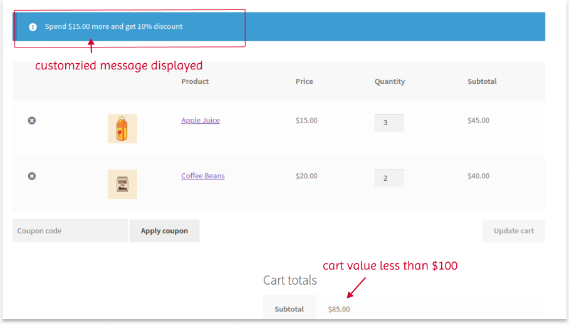
Task: Click the Price column header
Action: [304, 81]
